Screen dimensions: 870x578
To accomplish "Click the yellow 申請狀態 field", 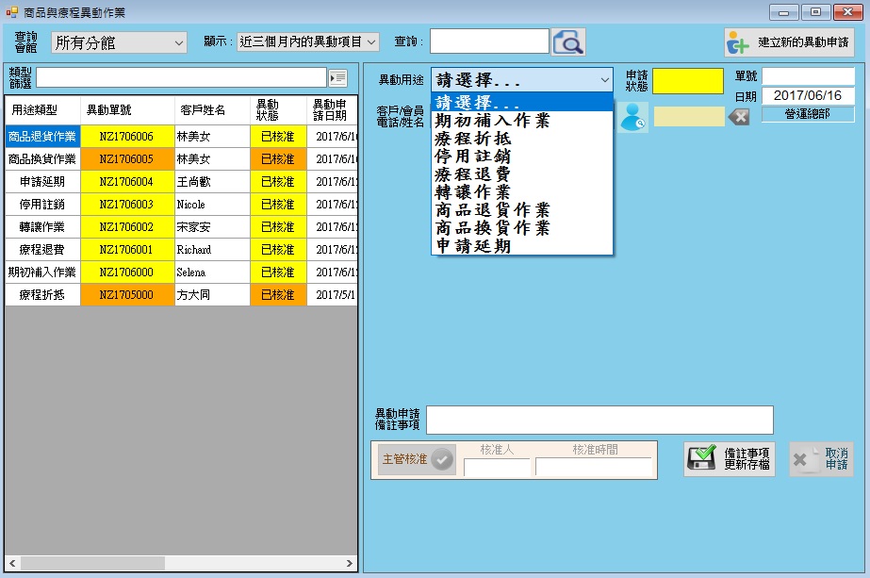I will [687, 81].
